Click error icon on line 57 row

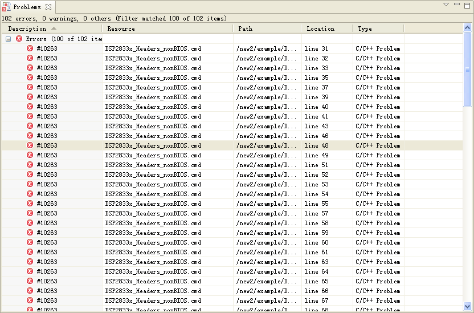(30, 213)
